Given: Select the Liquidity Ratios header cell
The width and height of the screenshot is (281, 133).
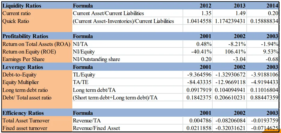Looking at the screenshot, I should 22,6.
